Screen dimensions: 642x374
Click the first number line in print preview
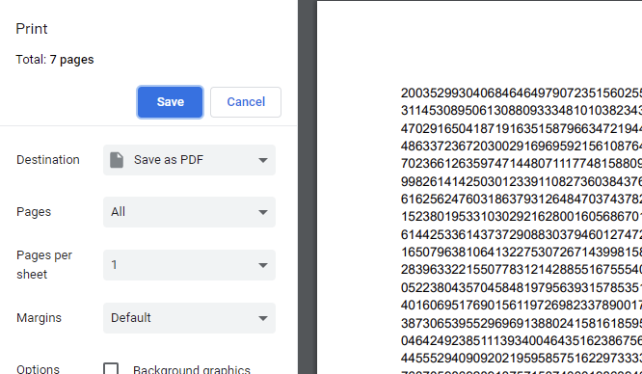pyautogui.click(x=522, y=93)
